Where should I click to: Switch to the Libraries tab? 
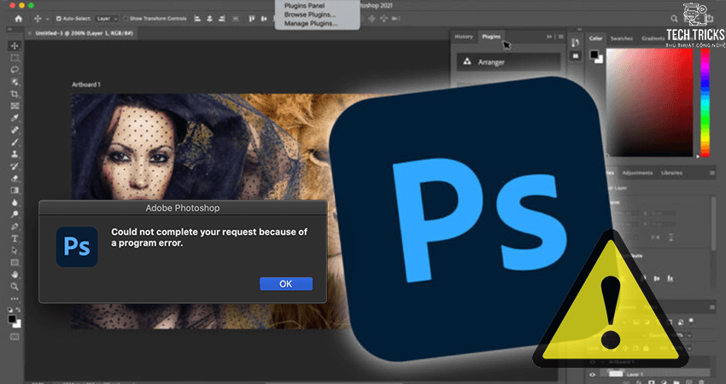point(671,173)
